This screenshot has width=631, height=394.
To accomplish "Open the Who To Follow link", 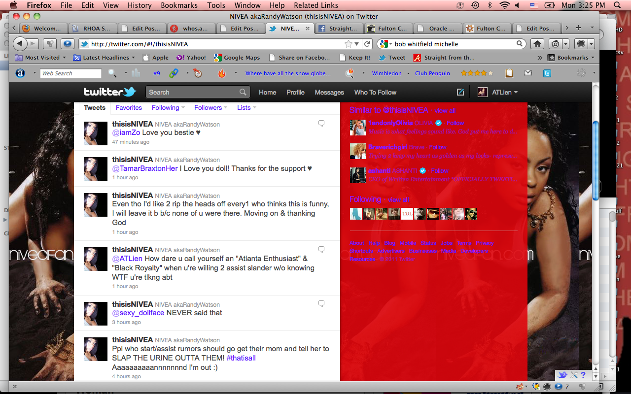I will point(375,92).
